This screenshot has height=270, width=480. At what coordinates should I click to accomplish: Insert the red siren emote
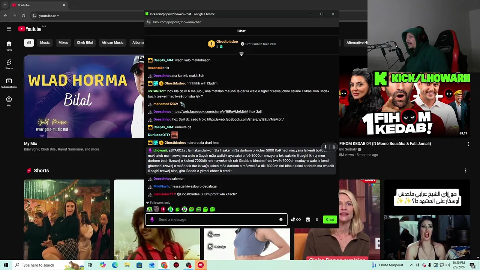point(163,209)
